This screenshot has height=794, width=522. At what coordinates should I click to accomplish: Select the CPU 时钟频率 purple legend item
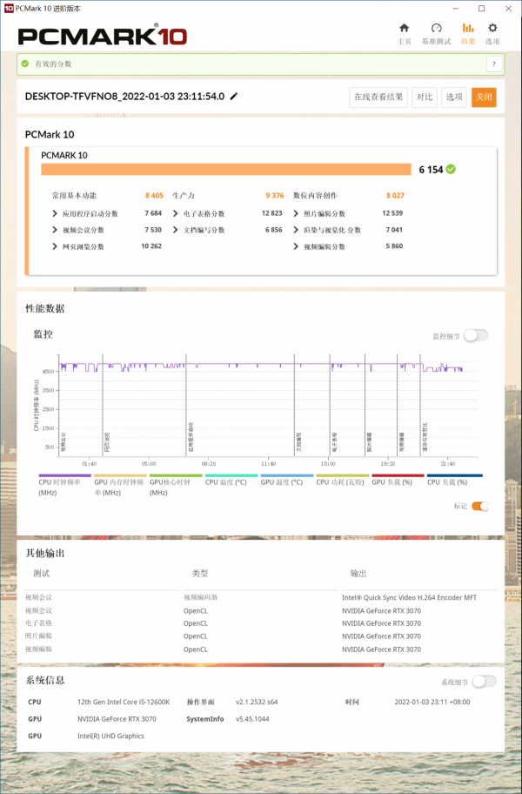pyautogui.click(x=64, y=484)
